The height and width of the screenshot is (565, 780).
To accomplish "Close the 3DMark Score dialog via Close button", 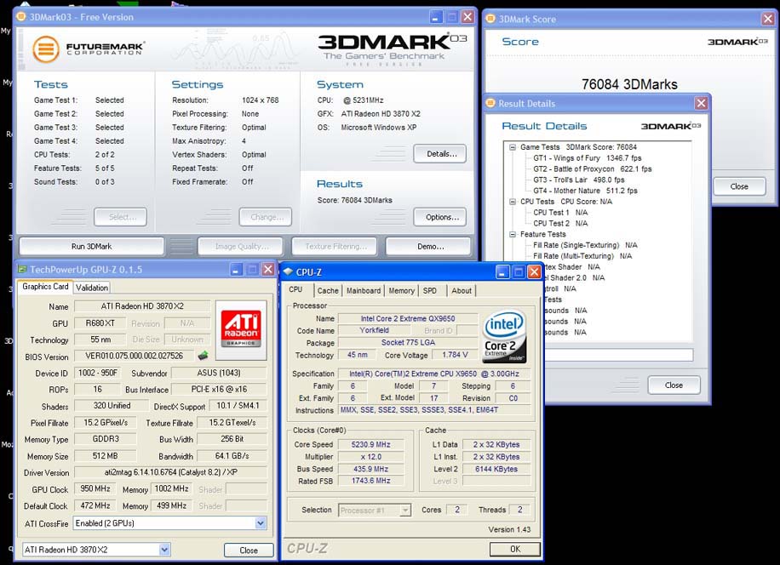I will click(739, 186).
